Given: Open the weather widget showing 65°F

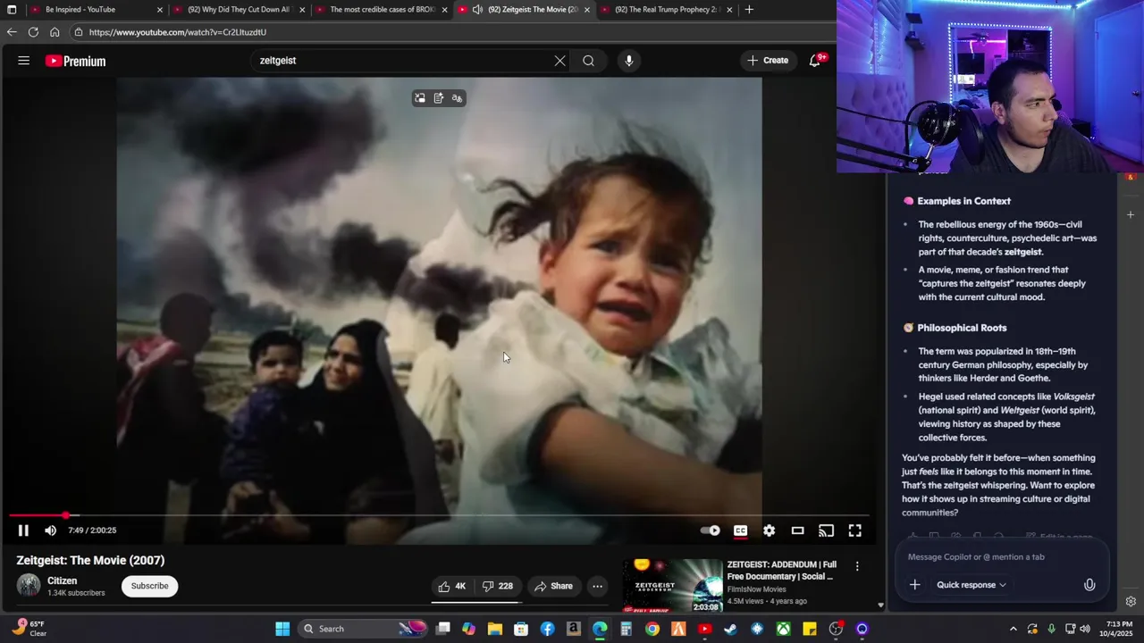Looking at the screenshot, I should click(29, 629).
